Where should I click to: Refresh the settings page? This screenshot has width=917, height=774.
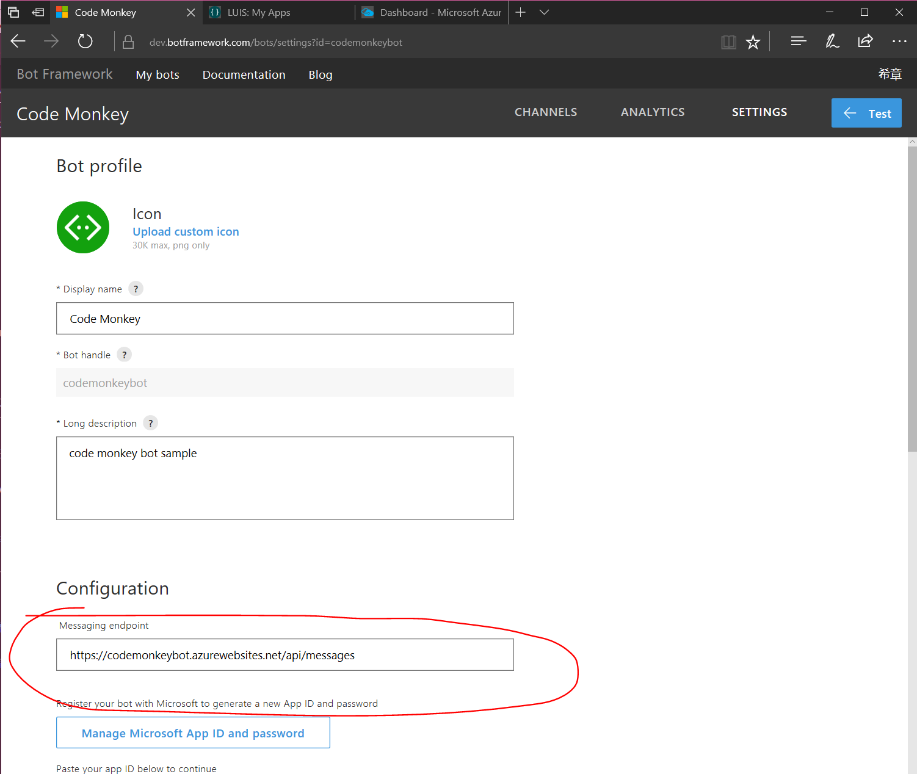tap(85, 41)
